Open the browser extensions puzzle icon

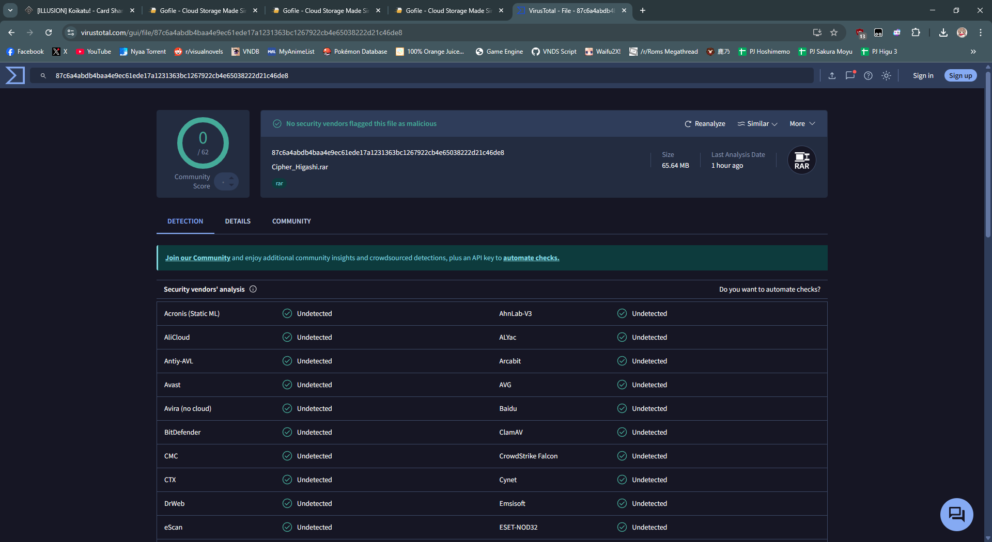point(916,33)
